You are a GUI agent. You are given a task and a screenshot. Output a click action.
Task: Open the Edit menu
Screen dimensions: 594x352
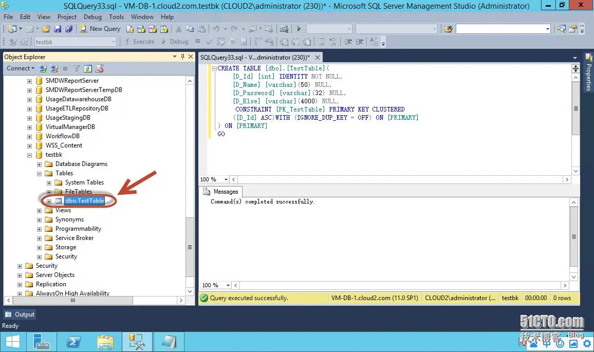click(x=25, y=17)
